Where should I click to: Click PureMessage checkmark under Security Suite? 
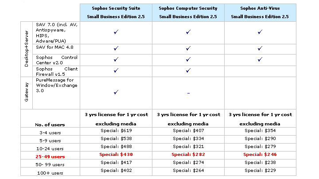[116, 92]
